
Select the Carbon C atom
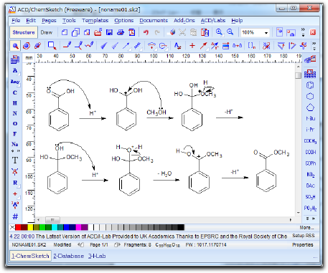[x=15, y=92]
